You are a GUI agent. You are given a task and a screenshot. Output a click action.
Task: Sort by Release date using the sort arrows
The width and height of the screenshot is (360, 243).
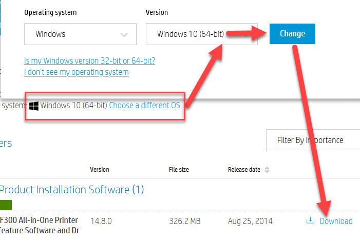pyautogui.click(x=267, y=170)
